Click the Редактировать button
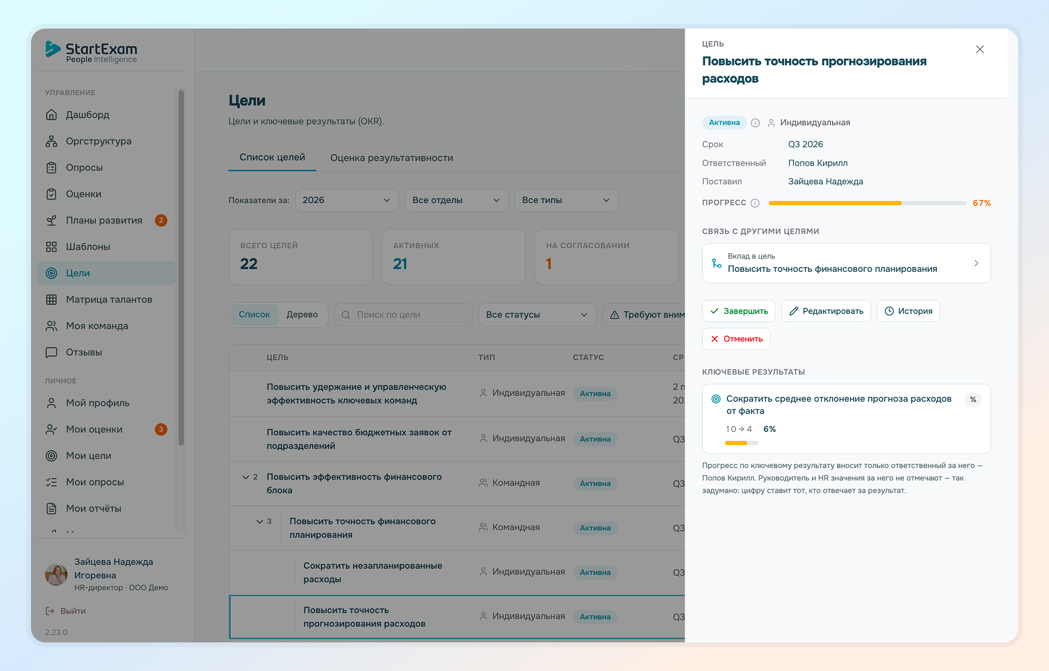Viewport: 1049px width, 671px height. pos(826,311)
